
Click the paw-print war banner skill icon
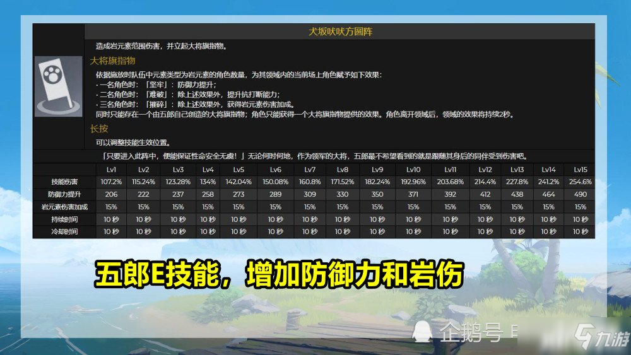pyautogui.click(x=58, y=86)
